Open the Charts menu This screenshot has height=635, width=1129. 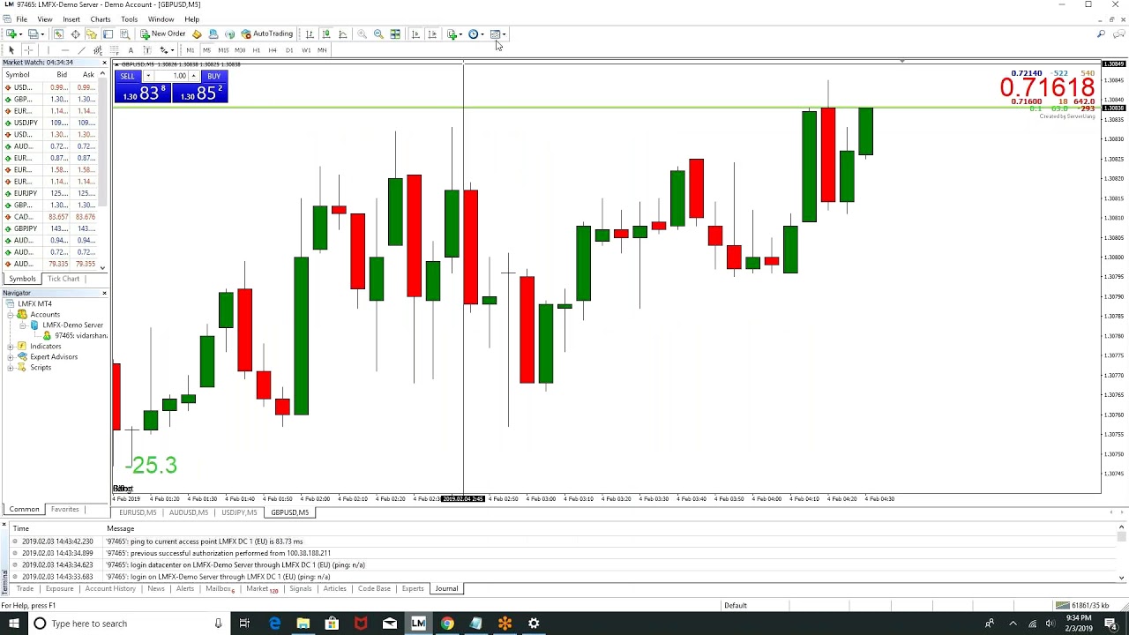(x=101, y=19)
